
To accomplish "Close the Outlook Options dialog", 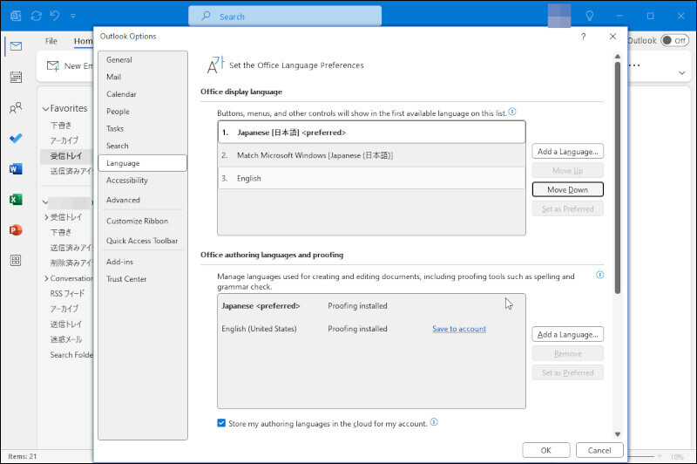I will pyautogui.click(x=612, y=37).
